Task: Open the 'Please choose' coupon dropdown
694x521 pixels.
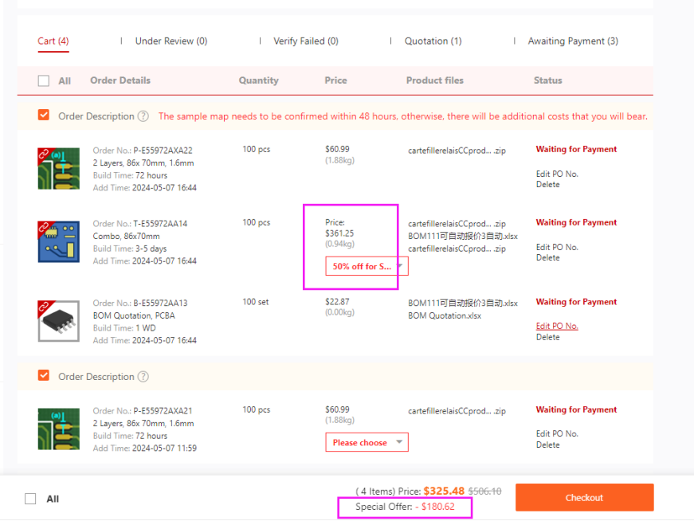Action: coord(367,443)
